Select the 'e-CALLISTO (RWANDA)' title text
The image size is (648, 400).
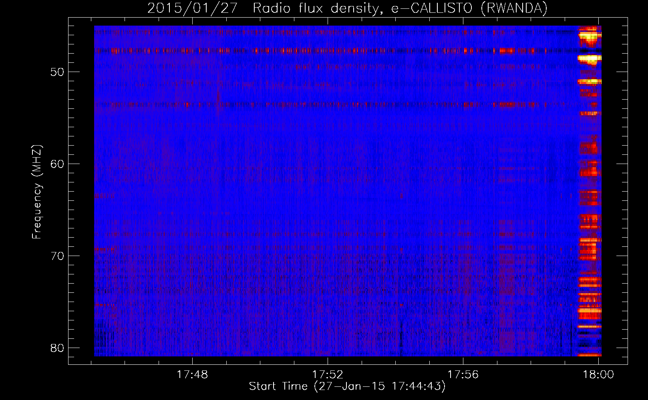469,8
